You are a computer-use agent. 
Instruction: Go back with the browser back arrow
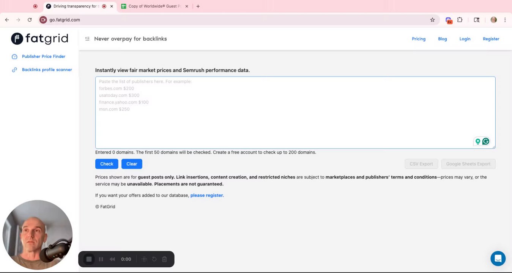[7, 20]
